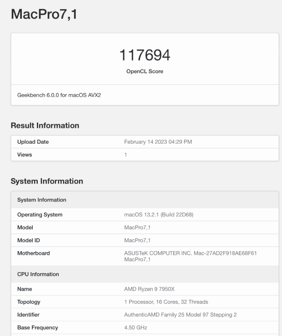Screen dimensions: 282x336
Task: Click the large System Information section heading
Action: pyautogui.click(x=47, y=181)
